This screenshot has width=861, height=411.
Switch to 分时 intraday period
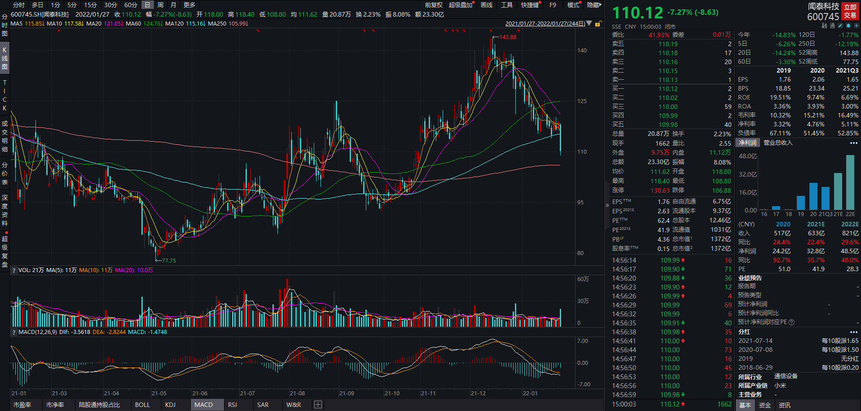pos(19,5)
